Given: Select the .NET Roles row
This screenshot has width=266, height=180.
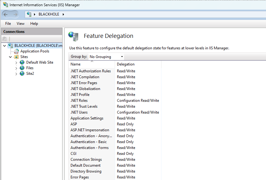Looking at the screenshot, I should 115,101.
